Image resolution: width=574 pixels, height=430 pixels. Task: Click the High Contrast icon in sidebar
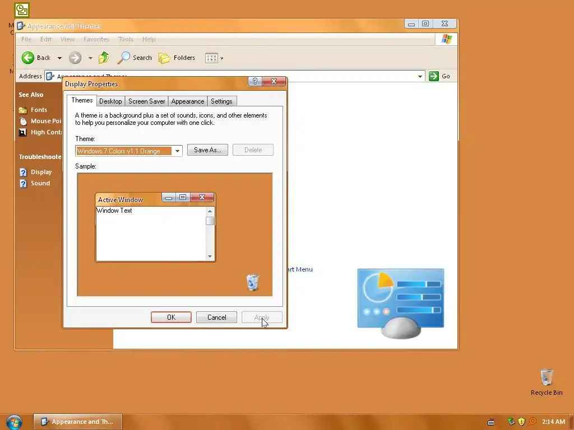point(22,132)
